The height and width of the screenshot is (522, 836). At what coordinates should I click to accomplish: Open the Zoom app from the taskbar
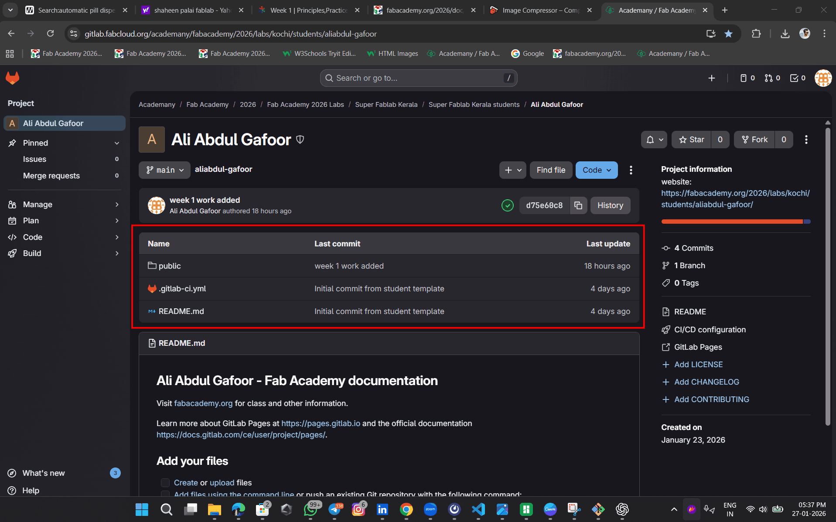(x=430, y=509)
